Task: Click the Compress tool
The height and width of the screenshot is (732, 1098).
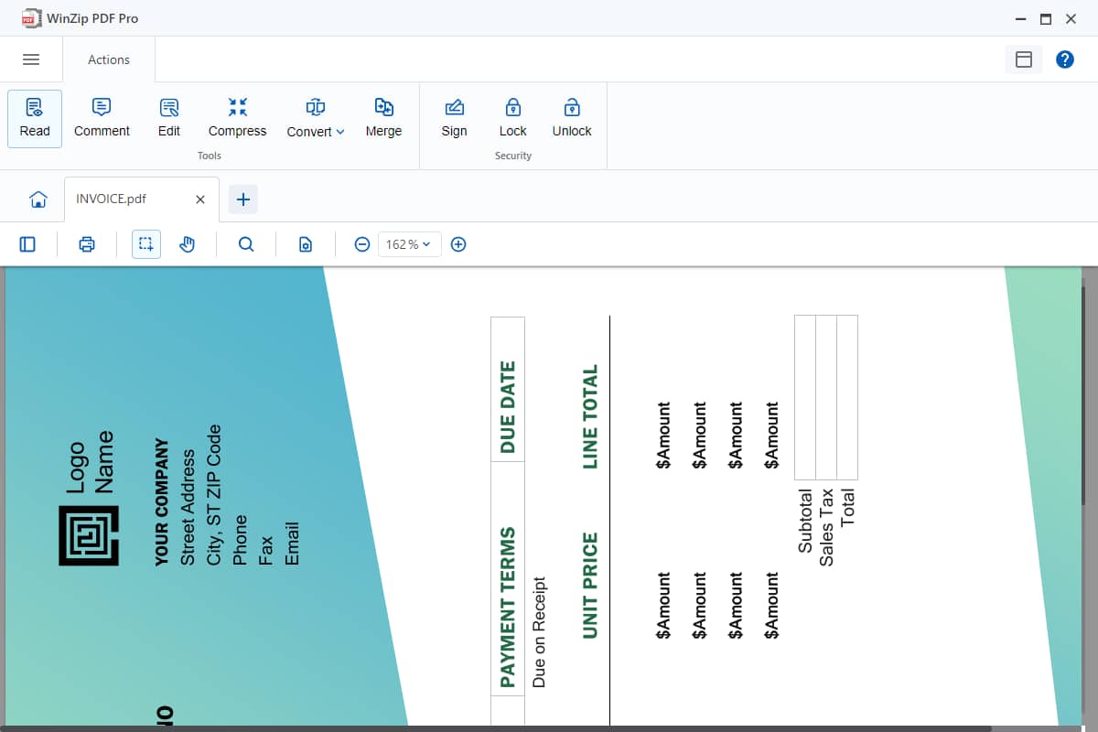Action: pyautogui.click(x=236, y=118)
